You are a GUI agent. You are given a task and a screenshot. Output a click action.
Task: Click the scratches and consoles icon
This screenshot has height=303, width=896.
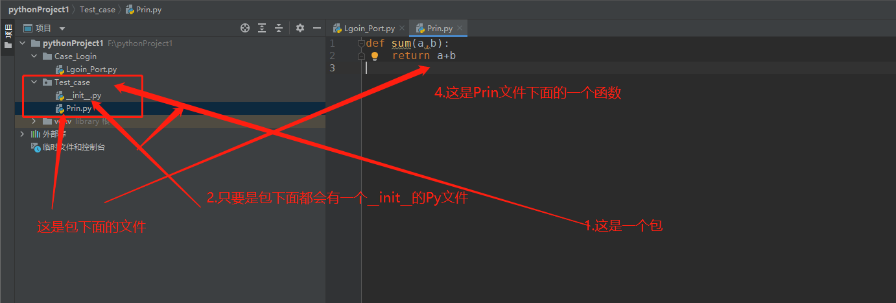pos(36,147)
